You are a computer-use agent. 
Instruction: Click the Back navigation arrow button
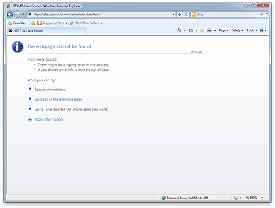pyautogui.click(x=10, y=14)
